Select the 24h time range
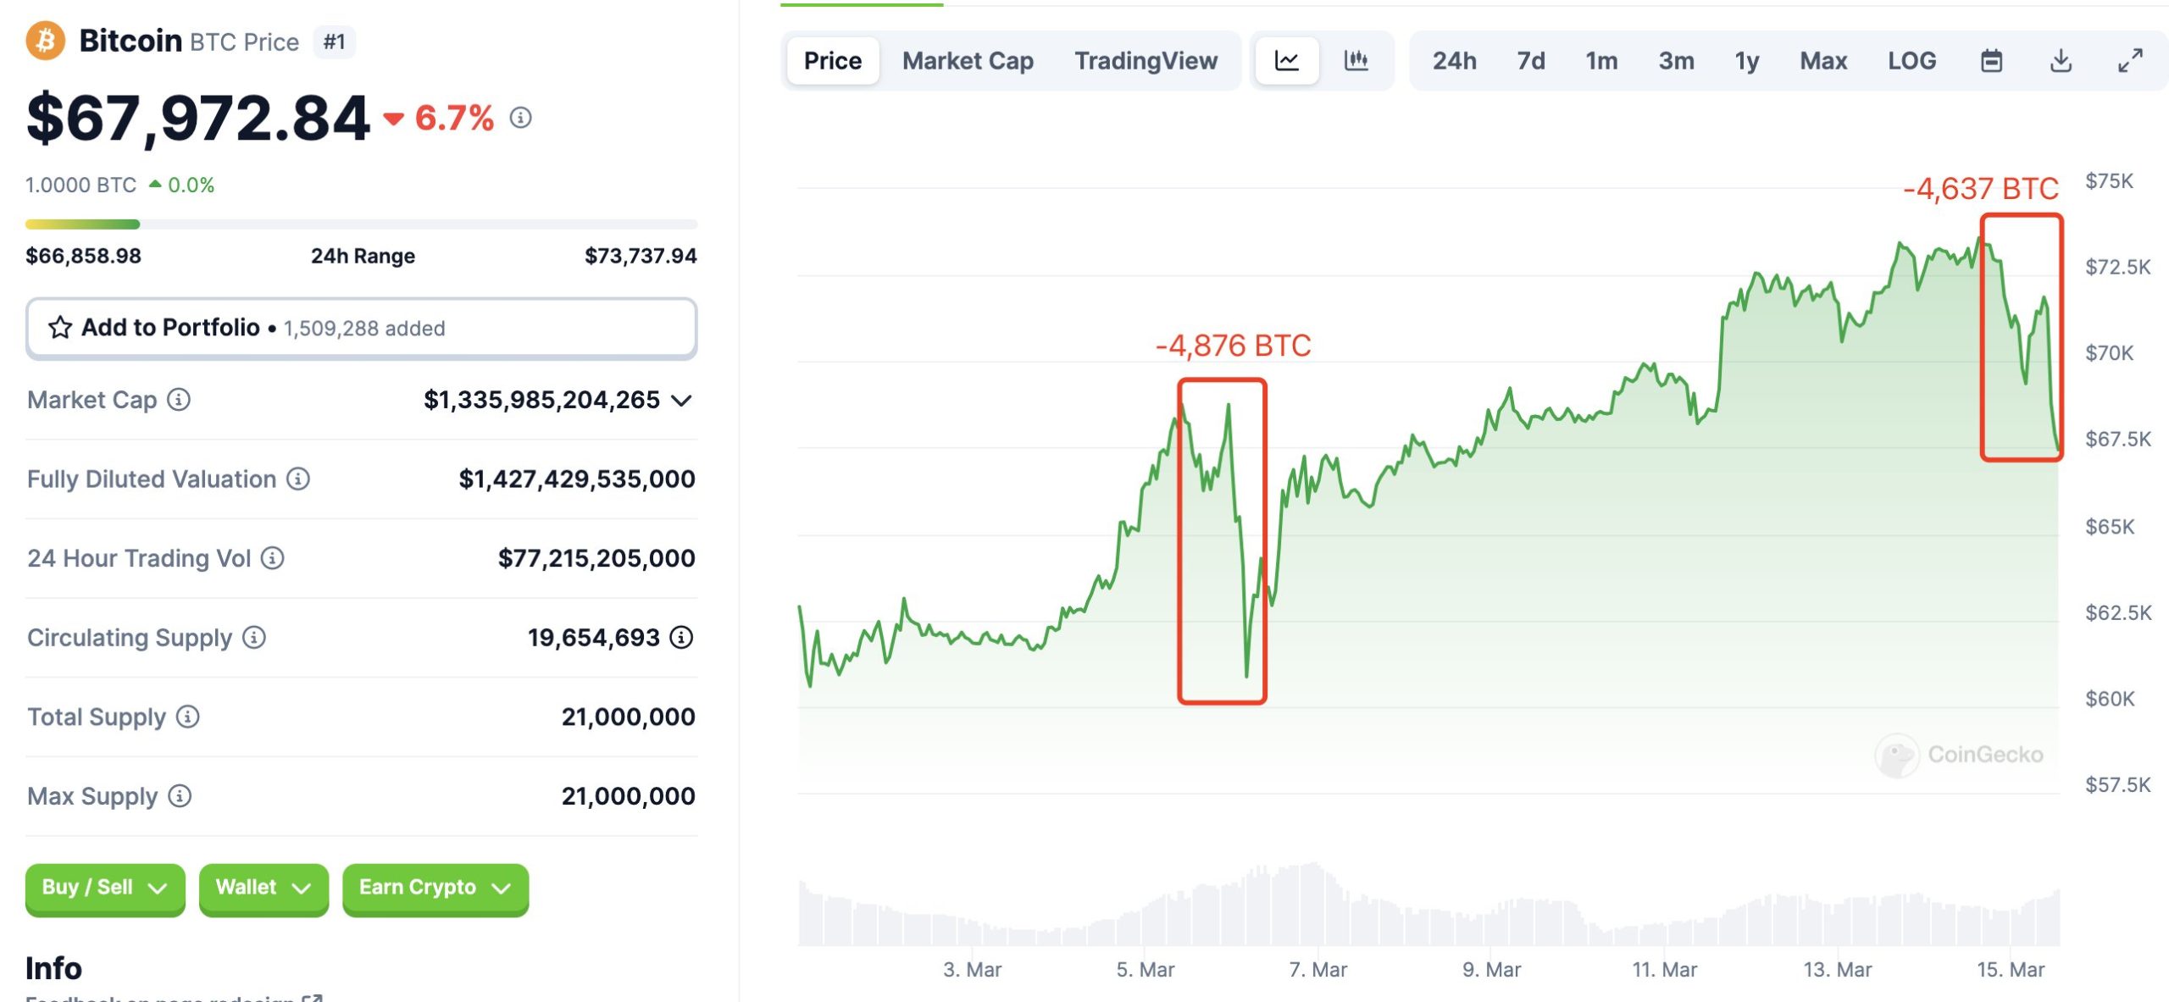This screenshot has height=1002, width=2169. coord(1454,61)
